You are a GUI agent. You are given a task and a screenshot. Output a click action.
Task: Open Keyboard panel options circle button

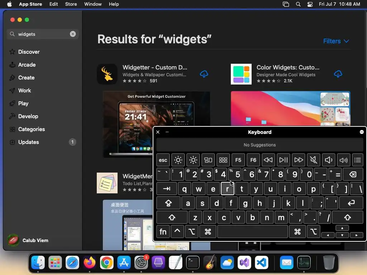pyautogui.click(x=361, y=132)
